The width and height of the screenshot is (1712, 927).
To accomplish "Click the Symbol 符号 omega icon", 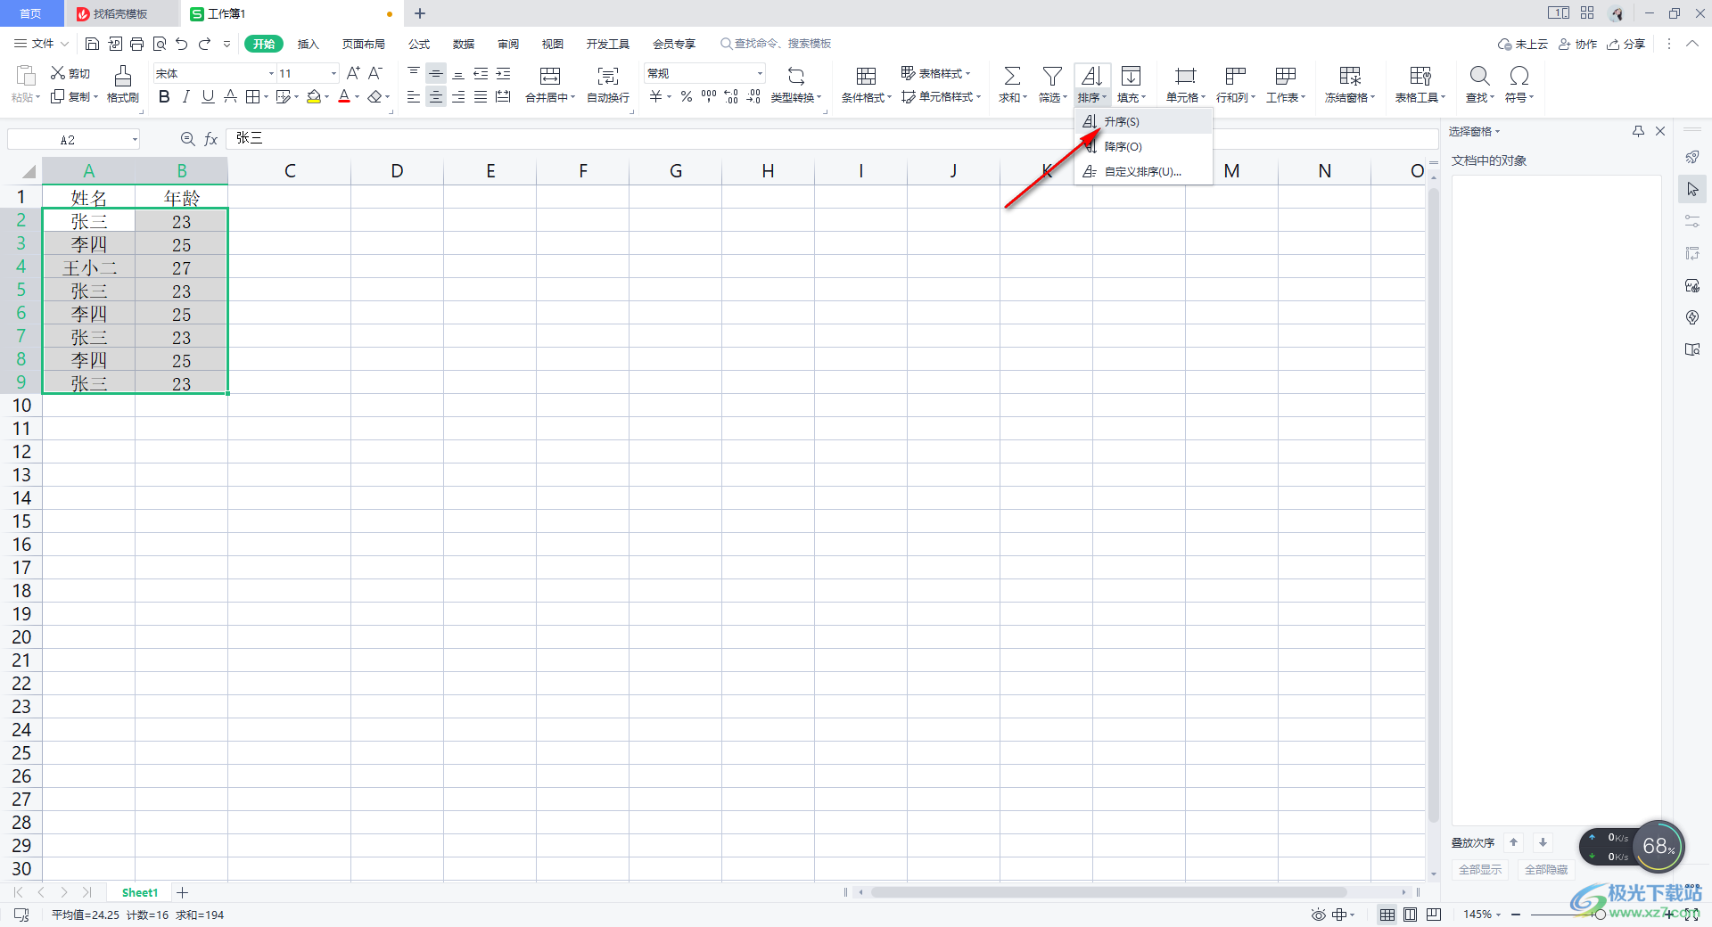I will (1519, 76).
